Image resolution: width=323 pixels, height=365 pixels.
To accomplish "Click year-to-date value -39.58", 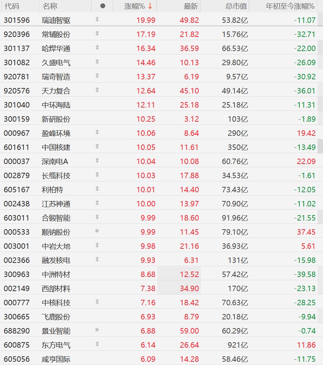I will [305, 274].
